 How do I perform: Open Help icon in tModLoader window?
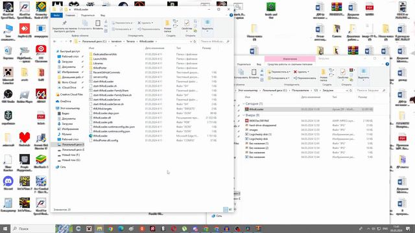231,16
